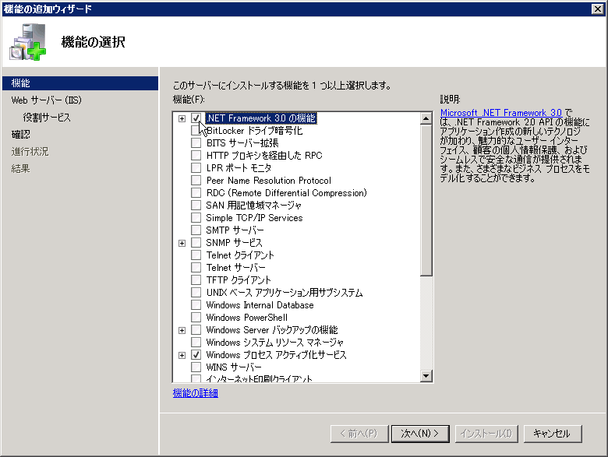Check LPR ポート モニタ checkbox
The width and height of the screenshot is (608, 457).
point(196,167)
